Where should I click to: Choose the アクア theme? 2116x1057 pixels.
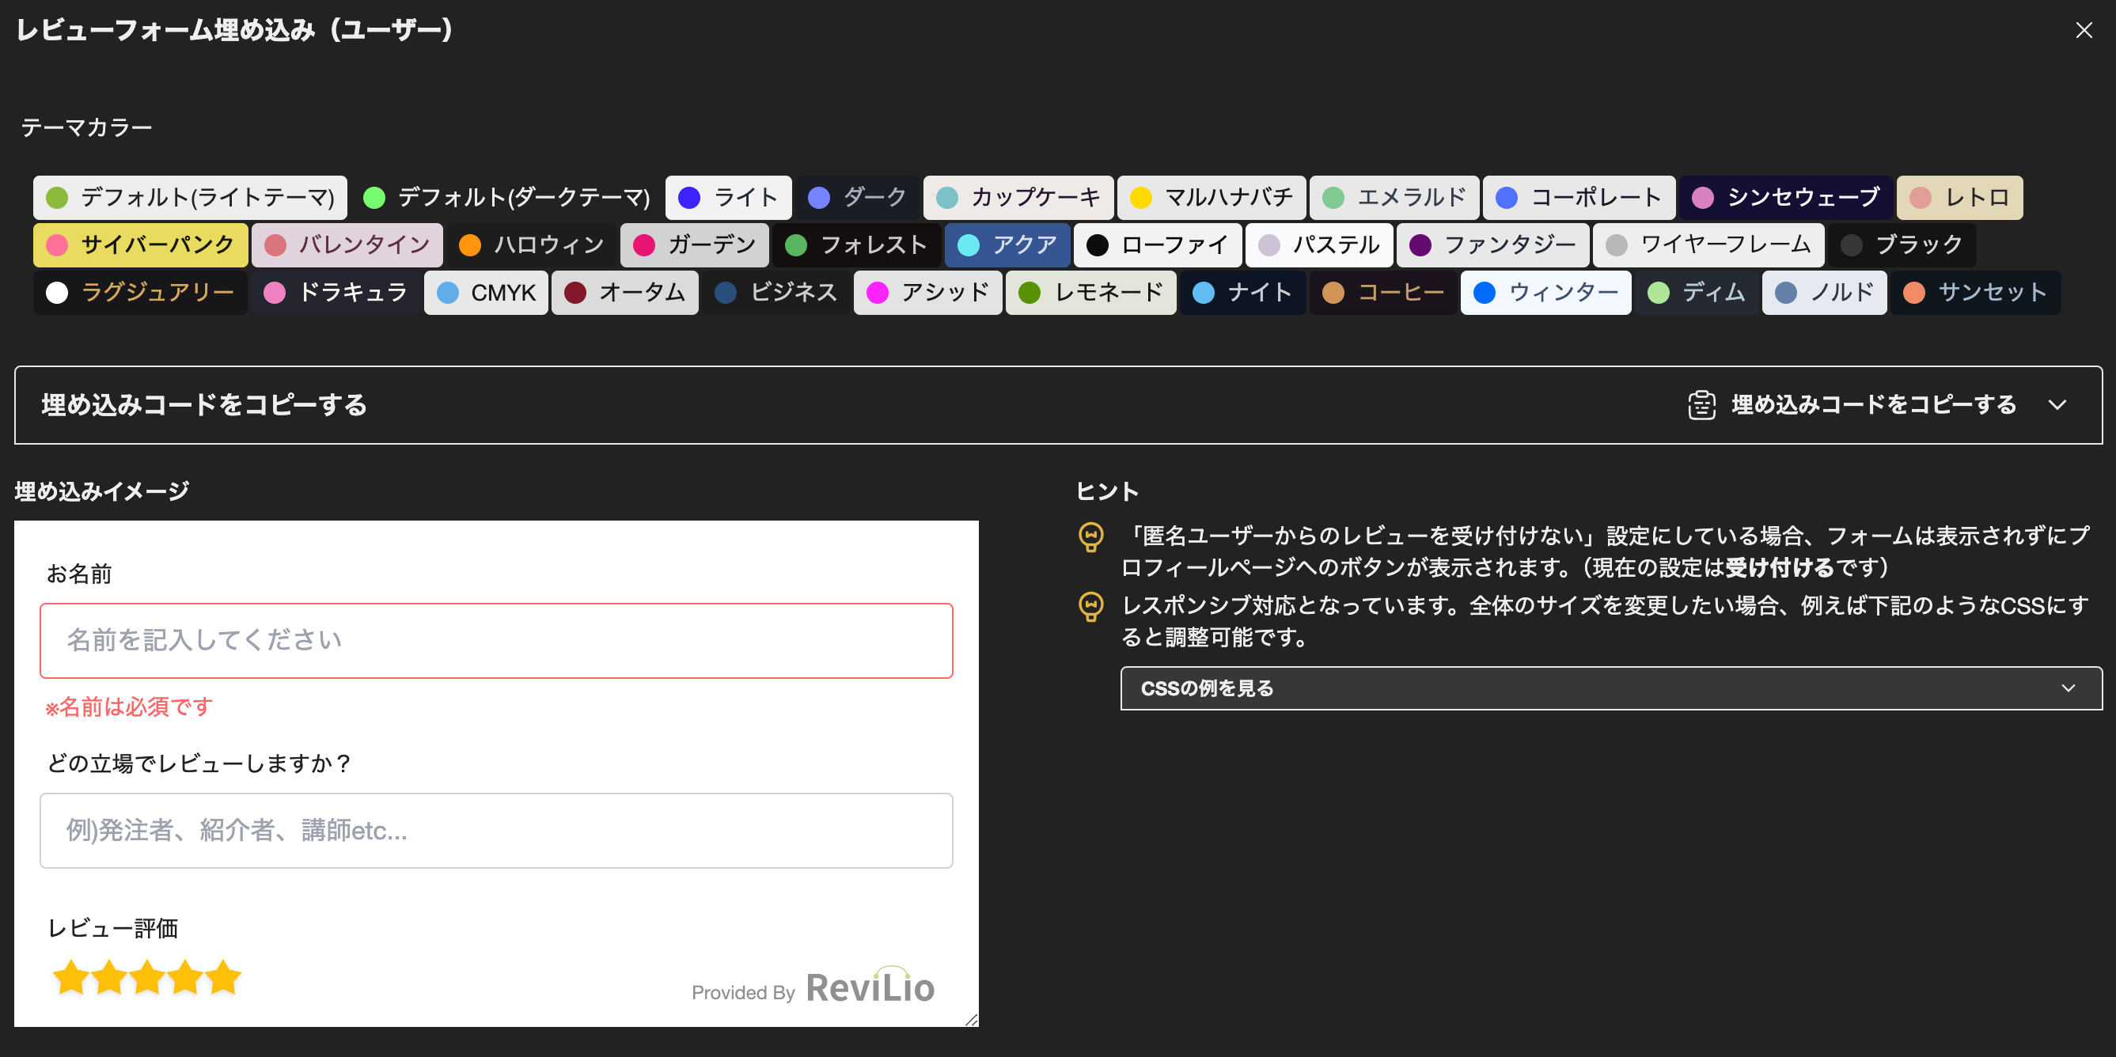[x=1007, y=244]
